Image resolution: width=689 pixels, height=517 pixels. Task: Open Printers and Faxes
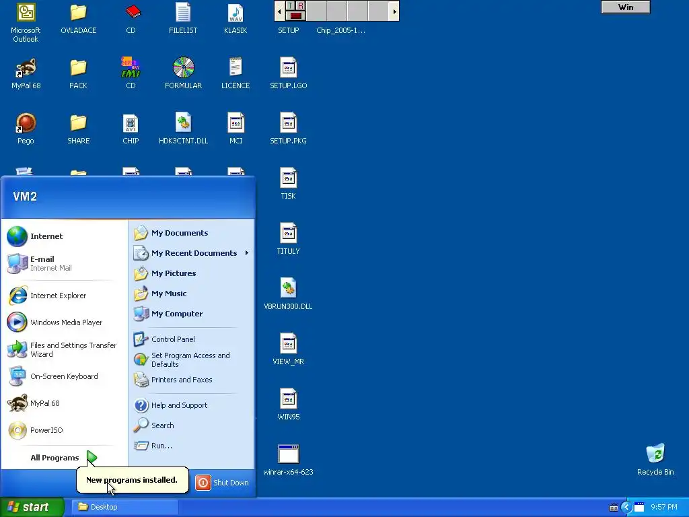pos(192,380)
